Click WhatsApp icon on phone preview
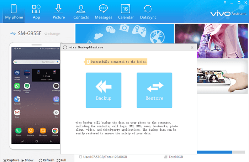Image resolution: width=249 pixels, height=162 pixels. point(17,86)
